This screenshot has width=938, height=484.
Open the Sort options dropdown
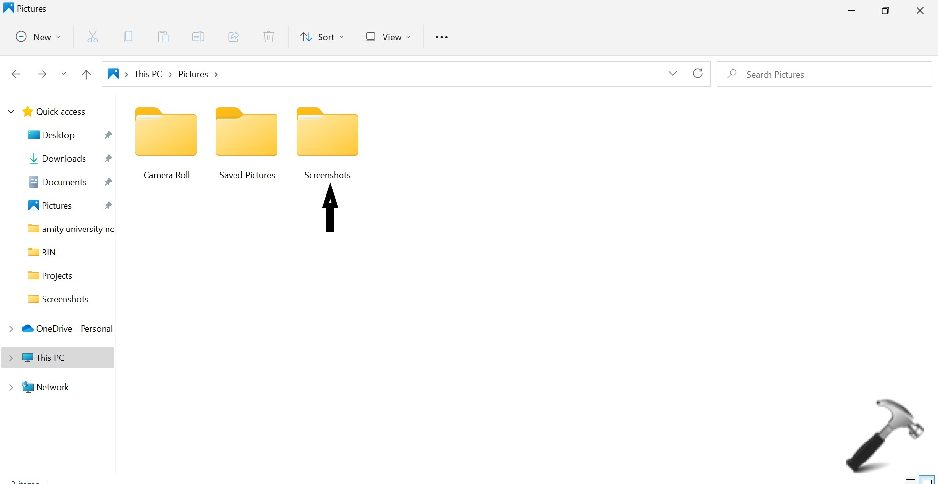click(322, 37)
